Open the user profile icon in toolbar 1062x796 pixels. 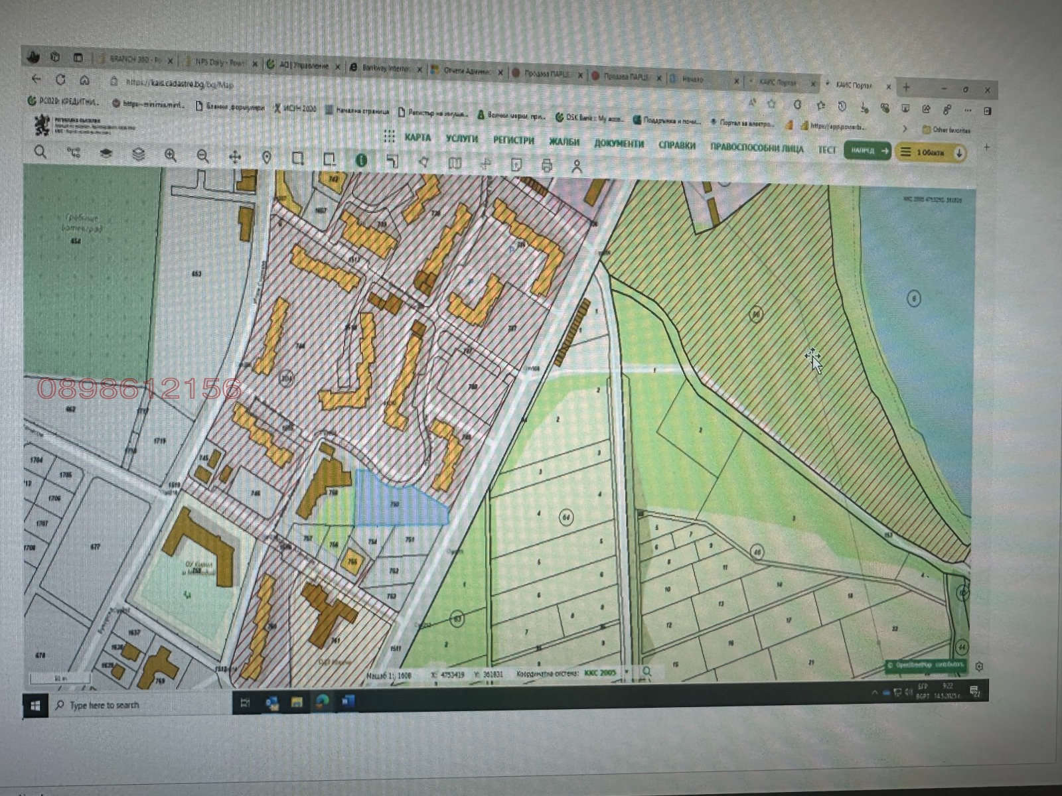(x=577, y=167)
